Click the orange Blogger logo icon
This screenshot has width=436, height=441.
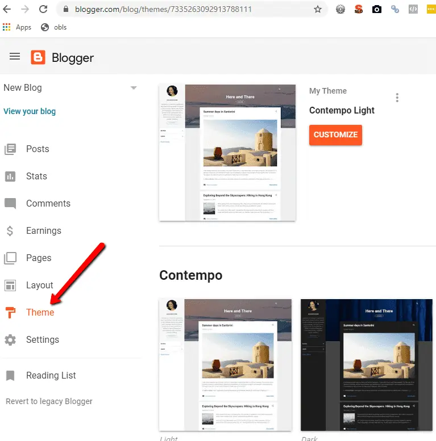tap(38, 57)
